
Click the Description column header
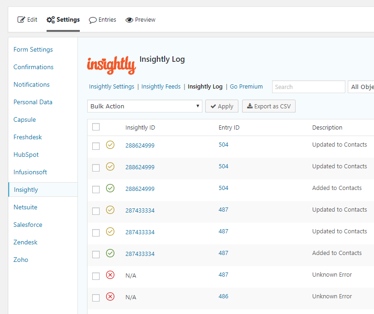point(327,128)
